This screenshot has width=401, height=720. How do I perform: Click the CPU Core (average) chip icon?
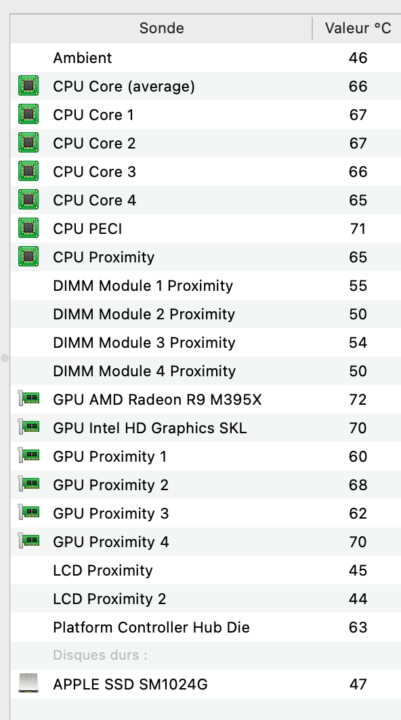28,86
